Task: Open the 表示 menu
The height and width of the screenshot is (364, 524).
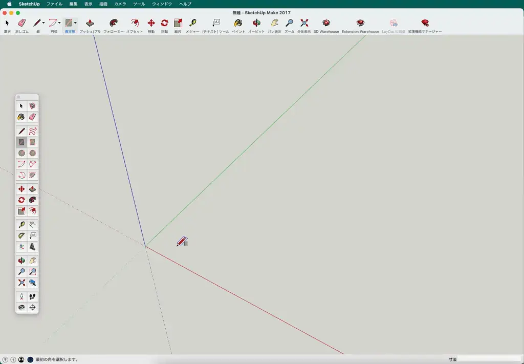Action: click(x=88, y=4)
